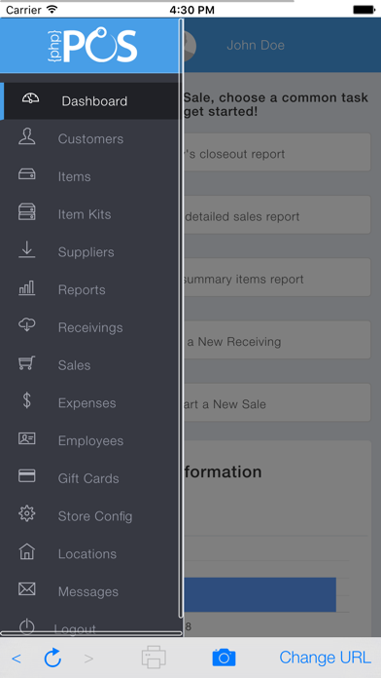Tap the browser forward arrow
The height and width of the screenshot is (678, 381).
pyautogui.click(x=88, y=659)
